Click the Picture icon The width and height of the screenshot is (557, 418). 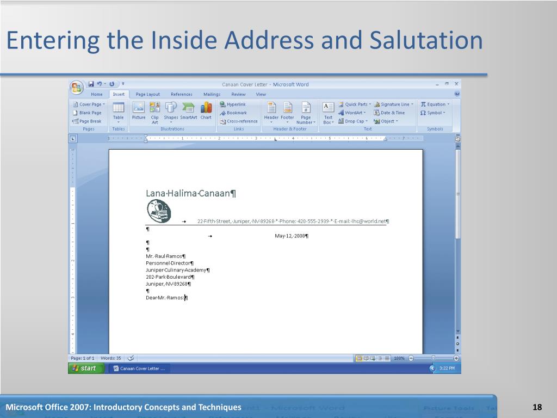[x=139, y=110]
